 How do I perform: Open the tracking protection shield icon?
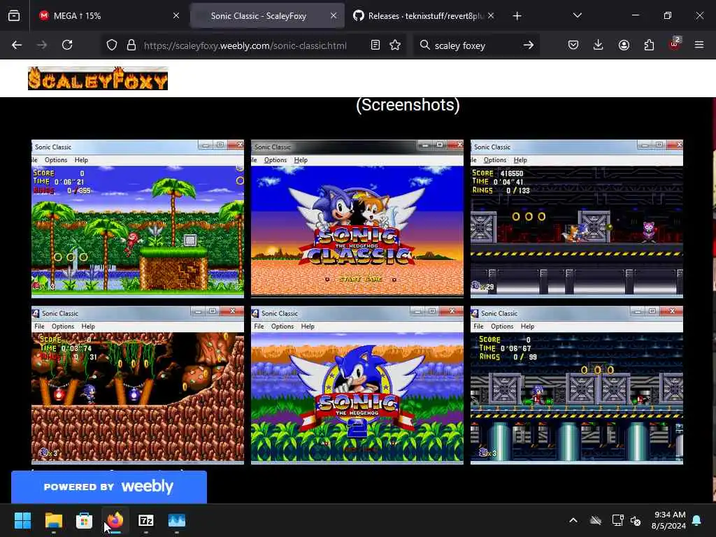coord(112,45)
